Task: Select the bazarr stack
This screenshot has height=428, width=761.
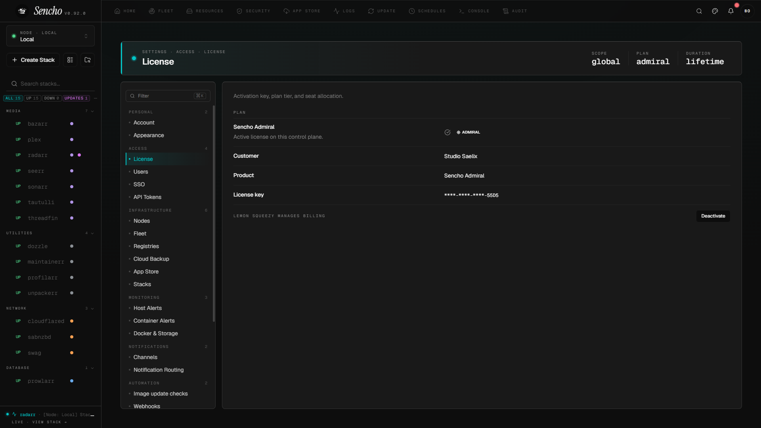Action: 50,124
